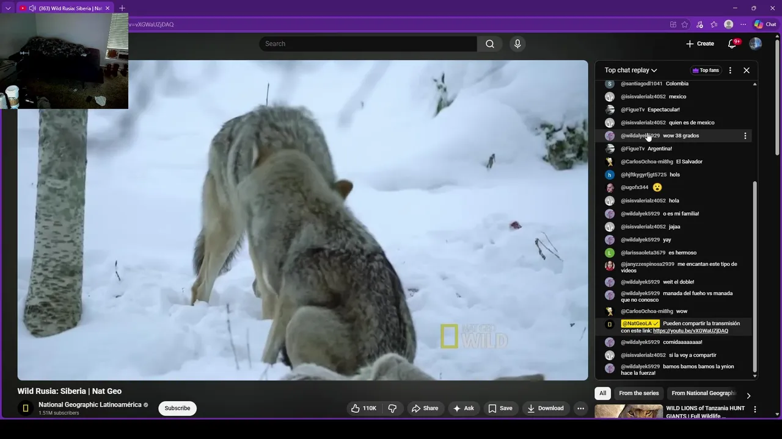Open the shared youtu.be link in chat
This screenshot has height=439, width=782.
(x=690, y=330)
